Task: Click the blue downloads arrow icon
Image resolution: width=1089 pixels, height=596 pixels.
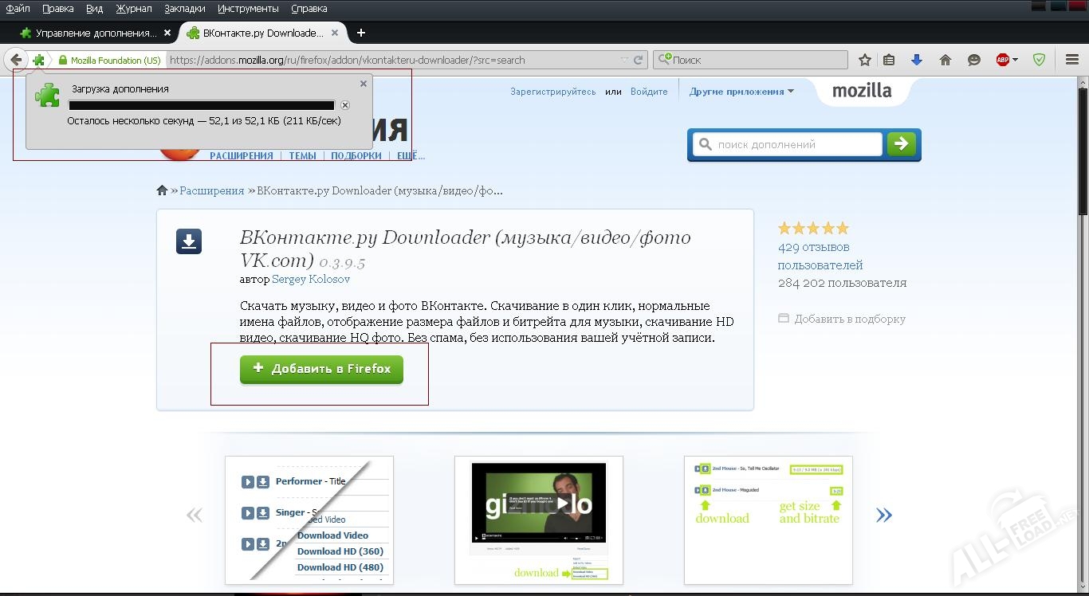Action: pyautogui.click(x=917, y=60)
